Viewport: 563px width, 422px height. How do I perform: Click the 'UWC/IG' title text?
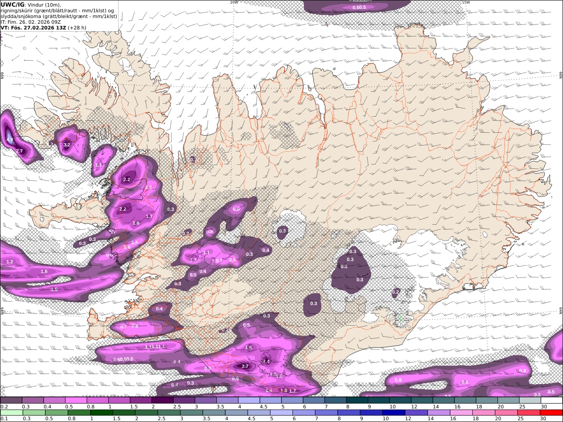click(13, 4)
